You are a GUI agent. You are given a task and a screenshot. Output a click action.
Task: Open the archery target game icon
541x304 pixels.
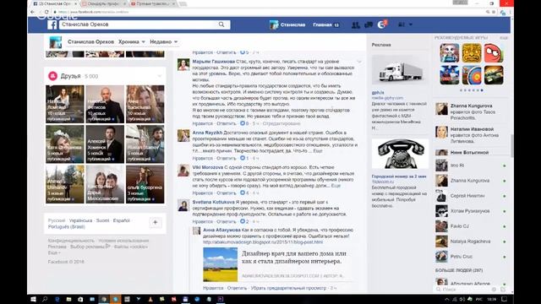pyautogui.click(x=472, y=75)
